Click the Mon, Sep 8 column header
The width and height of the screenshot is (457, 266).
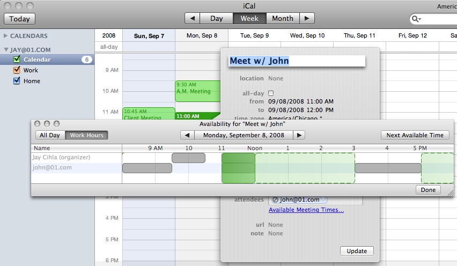pos(202,35)
